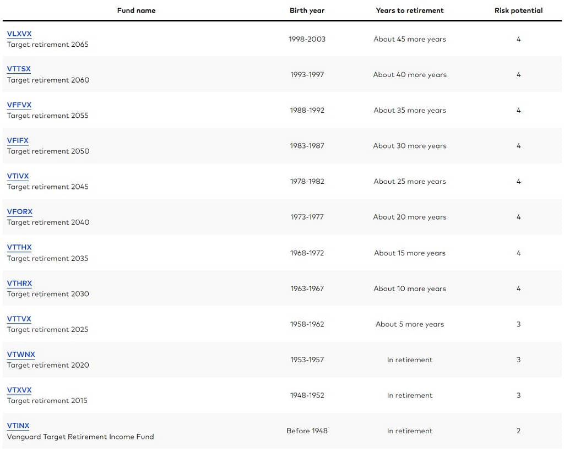The image size is (564, 452).
Task: Click the Fund name column header
Action: tap(137, 10)
